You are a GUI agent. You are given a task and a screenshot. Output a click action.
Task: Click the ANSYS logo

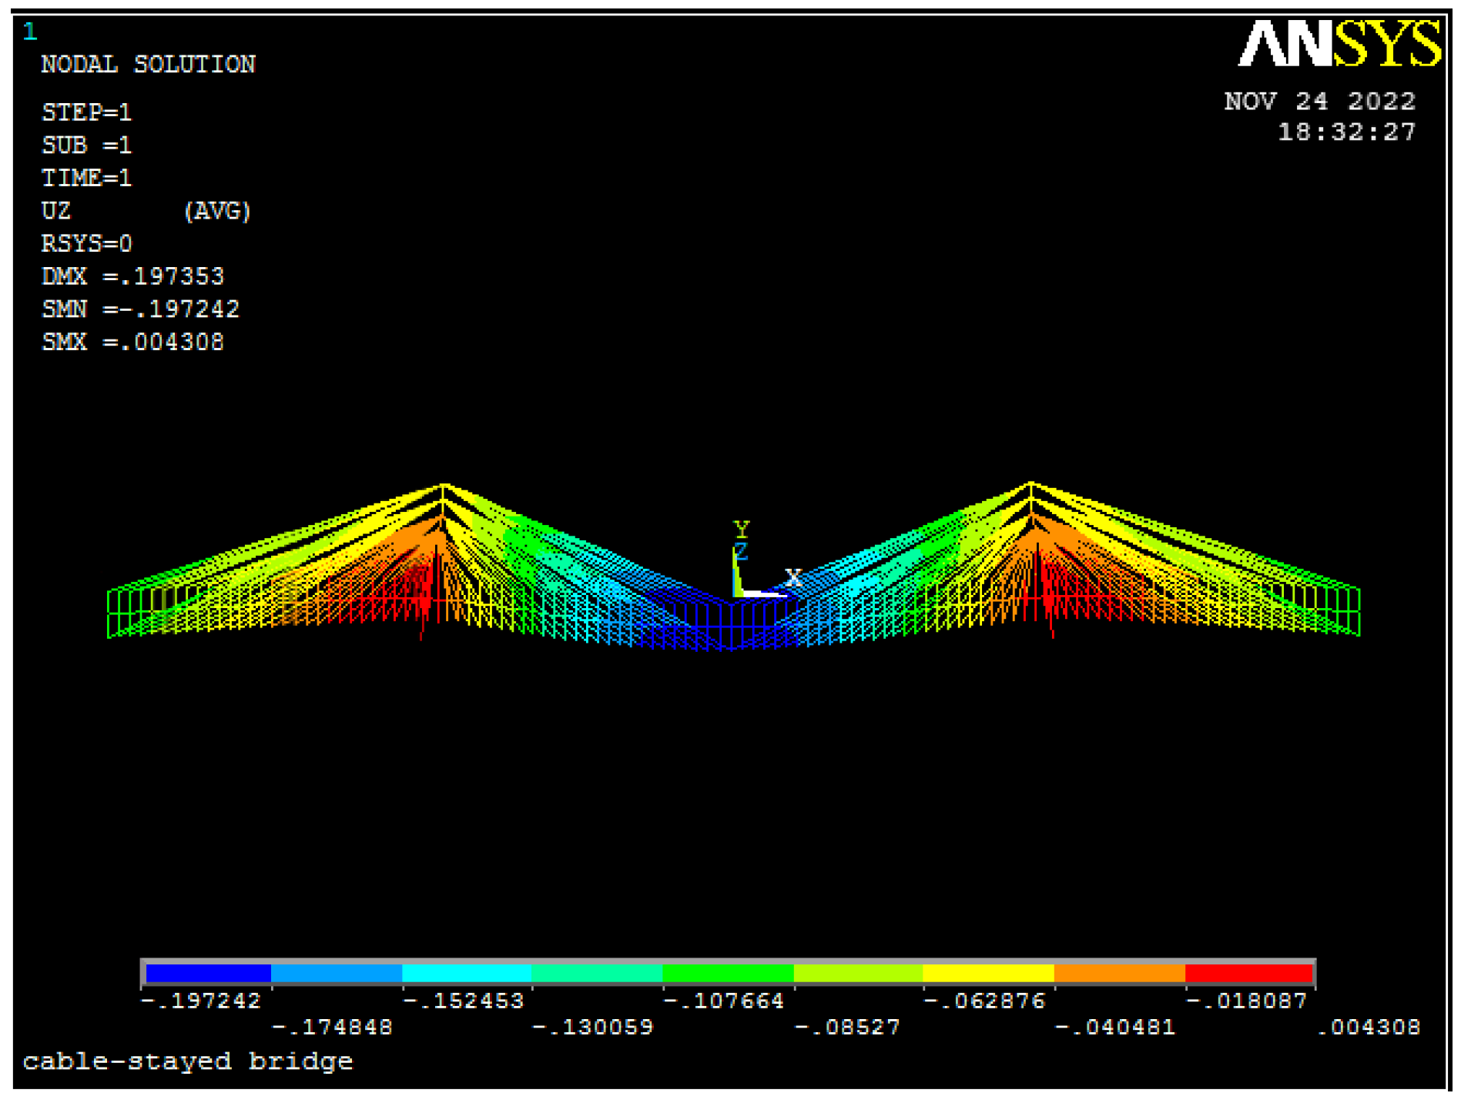point(1339,44)
